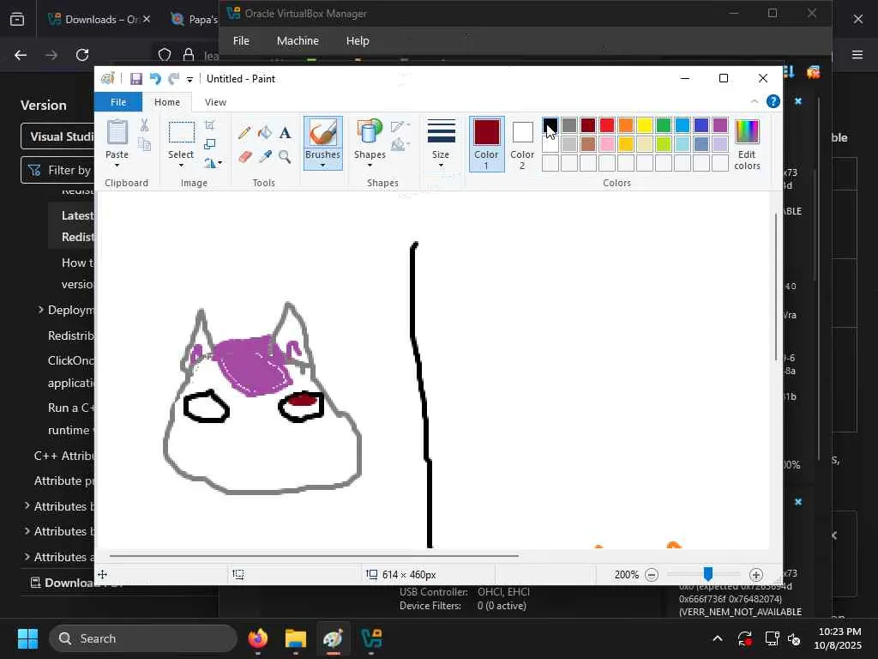The height and width of the screenshot is (659, 878).
Task: Open Firefox from the taskbar
Action: tap(258, 638)
